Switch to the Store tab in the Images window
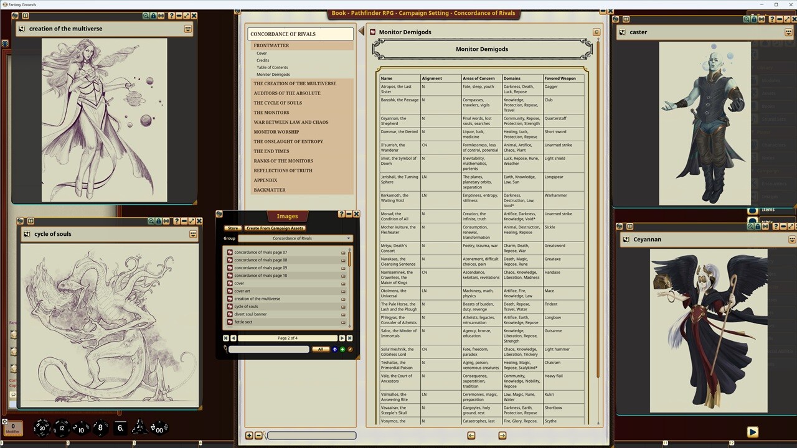 tap(233, 228)
